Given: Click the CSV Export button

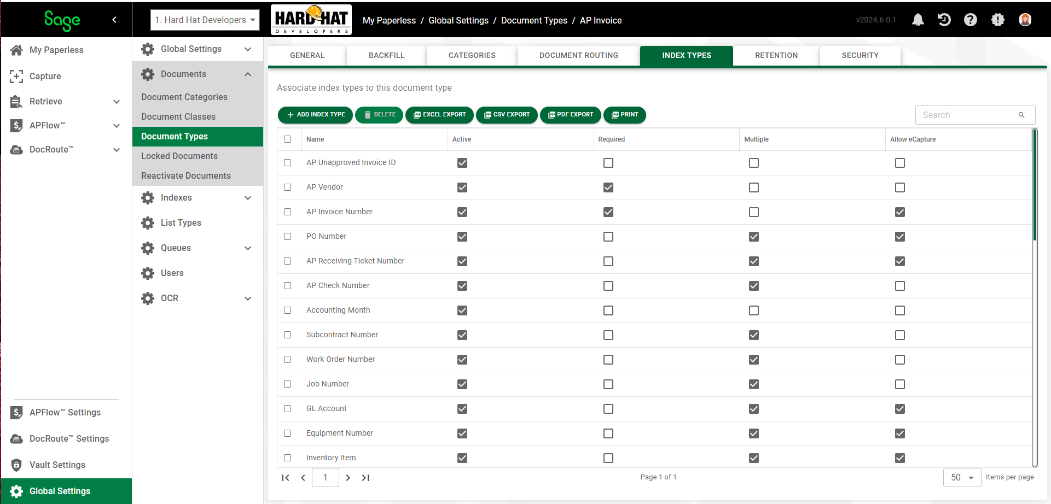Looking at the screenshot, I should click(x=507, y=115).
